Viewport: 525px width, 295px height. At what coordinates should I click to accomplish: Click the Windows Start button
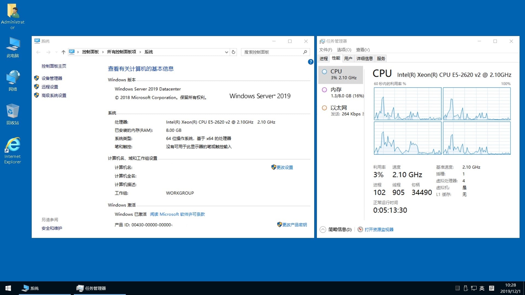(8, 288)
